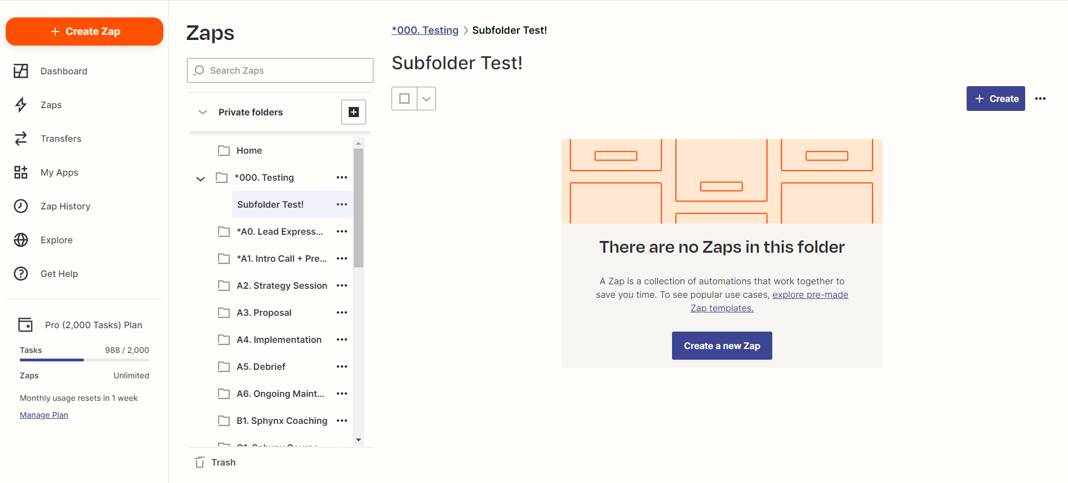Viewport: 1068px width, 483px height.
Task: Click the Home folder icon
Action: 224,150
